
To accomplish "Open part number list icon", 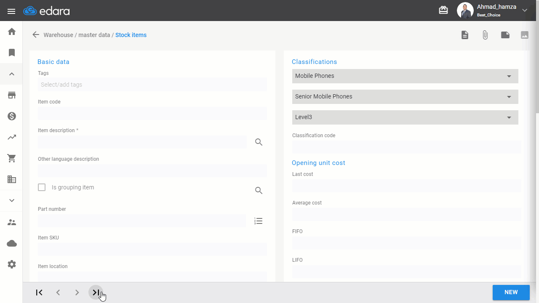I will coord(259,221).
